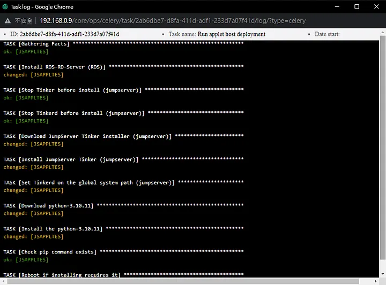Click 'Download JumpServer Tinker installer' line

click(123, 136)
